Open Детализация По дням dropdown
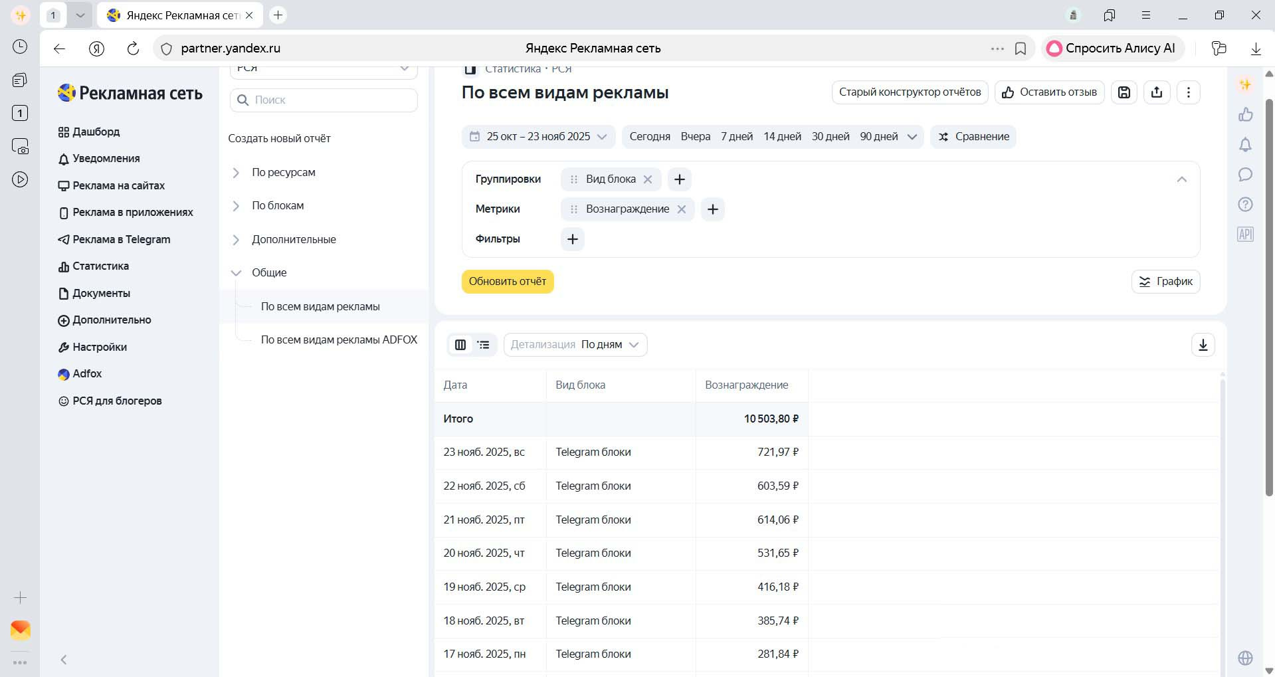Image resolution: width=1275 pixels, height=677 pixels. [575, 345]
